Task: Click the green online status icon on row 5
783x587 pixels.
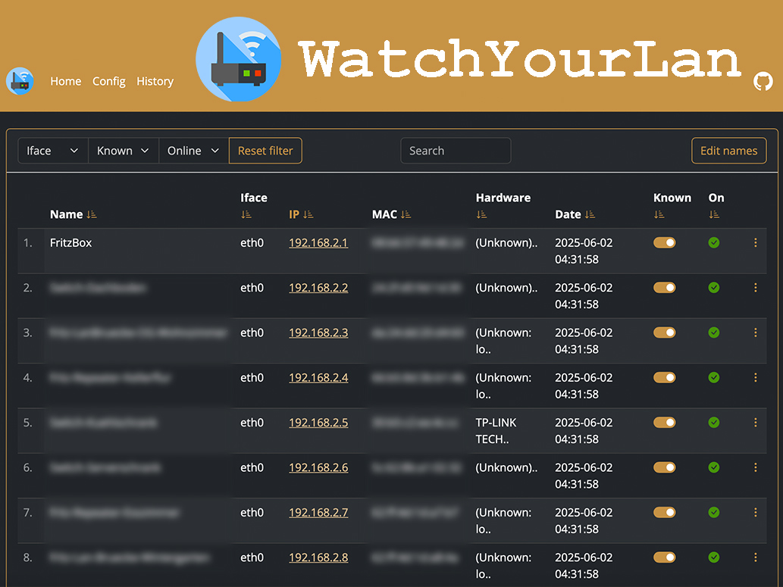Action: pos(713,422)
